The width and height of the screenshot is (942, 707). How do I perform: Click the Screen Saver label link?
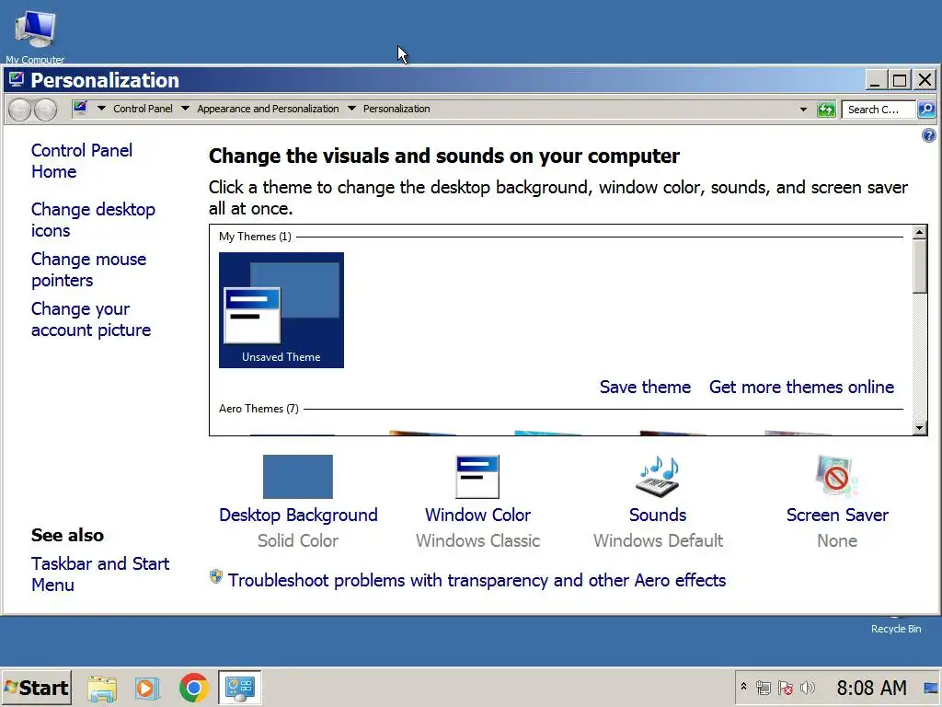tap(837, 515)
